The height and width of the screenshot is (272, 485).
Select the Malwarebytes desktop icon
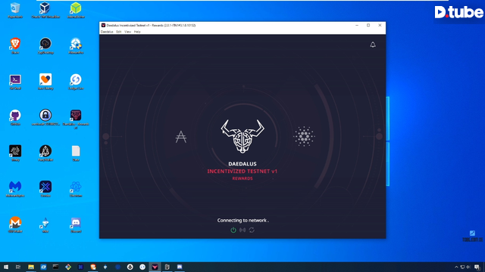(15, 189)
